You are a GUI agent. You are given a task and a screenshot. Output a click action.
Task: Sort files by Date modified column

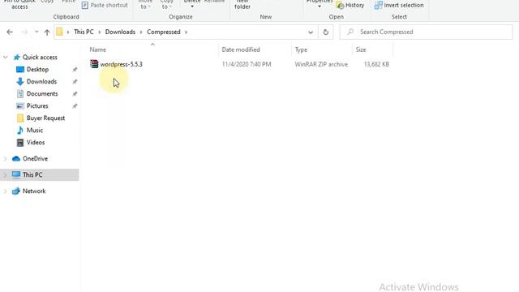tap(241, 49)
